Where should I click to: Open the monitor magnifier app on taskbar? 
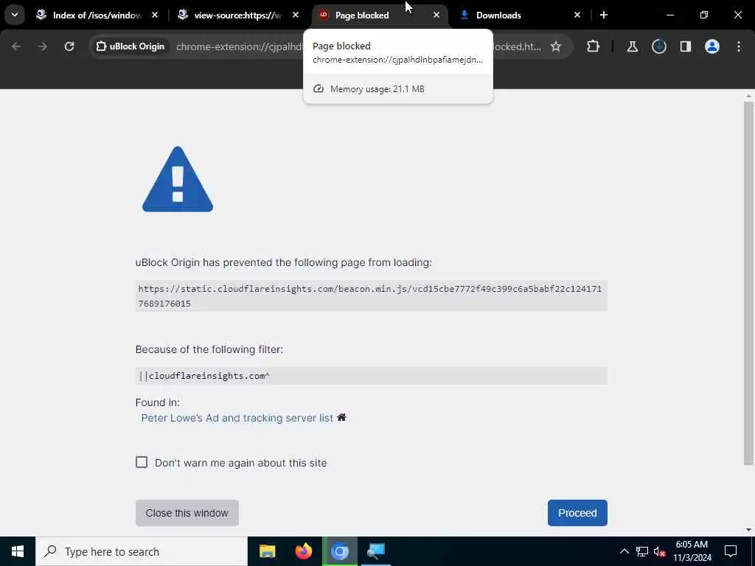[x=375, y=551]
